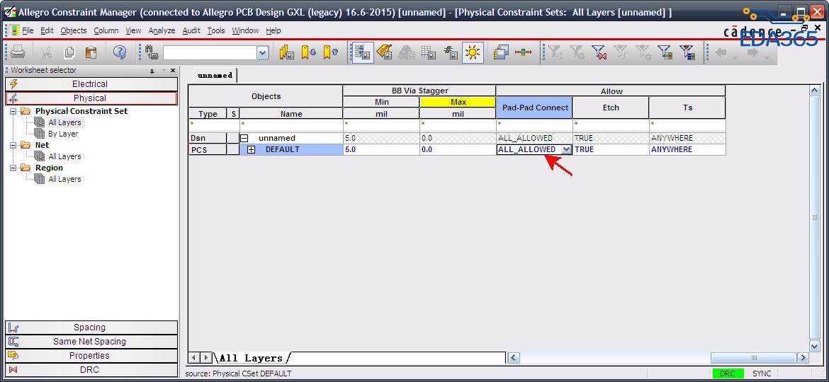Click the Find binoculars icon
The width and height of the screenshot is (829, 382).
coord(151,52)
